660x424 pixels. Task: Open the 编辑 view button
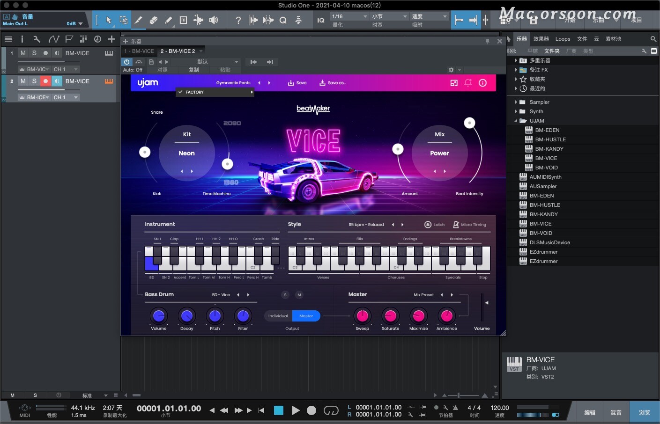click(x=590, y=413)
